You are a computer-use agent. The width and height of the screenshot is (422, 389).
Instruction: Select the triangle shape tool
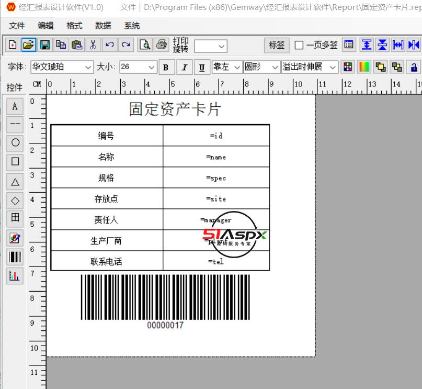coord(15,182)
